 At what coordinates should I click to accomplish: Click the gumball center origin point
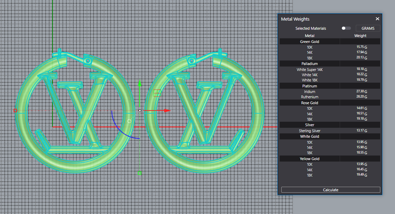coord(140,110)
